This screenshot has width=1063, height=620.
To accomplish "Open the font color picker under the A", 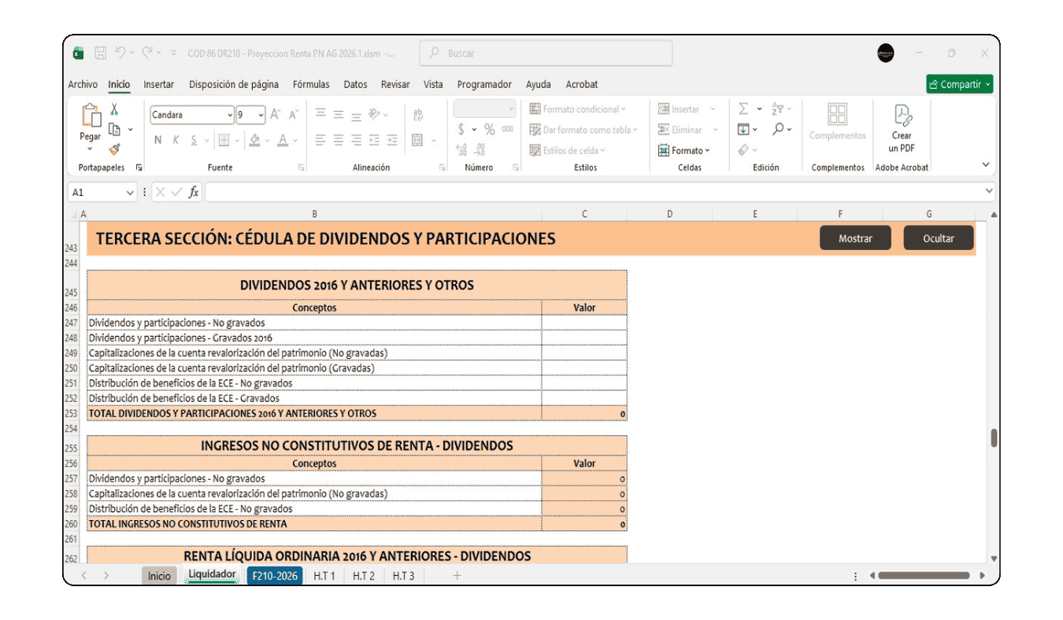I will pos(283,140).
